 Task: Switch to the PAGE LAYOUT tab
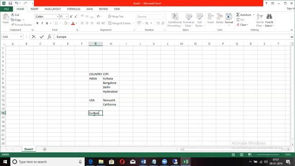click(x=53, y=9)
